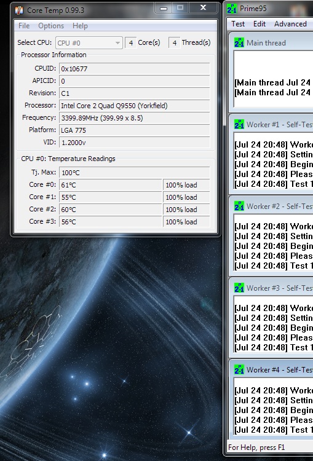Viewport: 313px width, 461px height.
Task: Click the Core #0 100% load value
Action: (186, 185)
